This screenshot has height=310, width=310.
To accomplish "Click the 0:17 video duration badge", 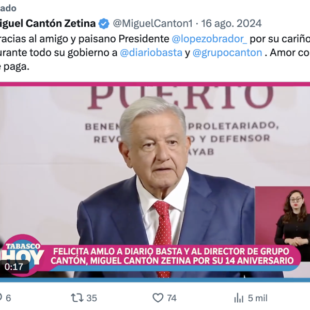I will [x=14, y=267].
